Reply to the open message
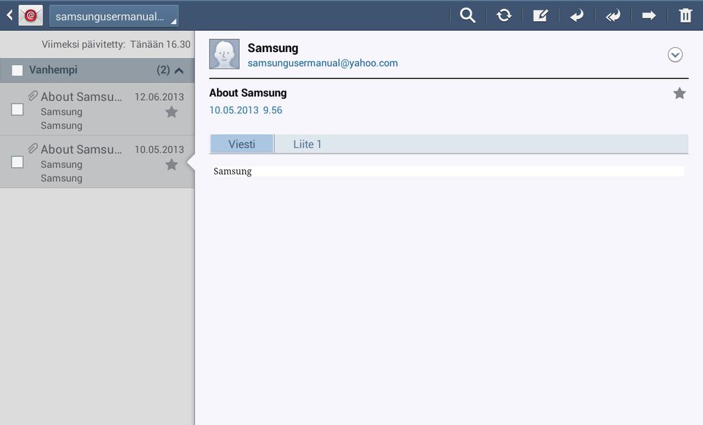The height and width of the screenshot is (425, 703). click(x=577, y=16)
